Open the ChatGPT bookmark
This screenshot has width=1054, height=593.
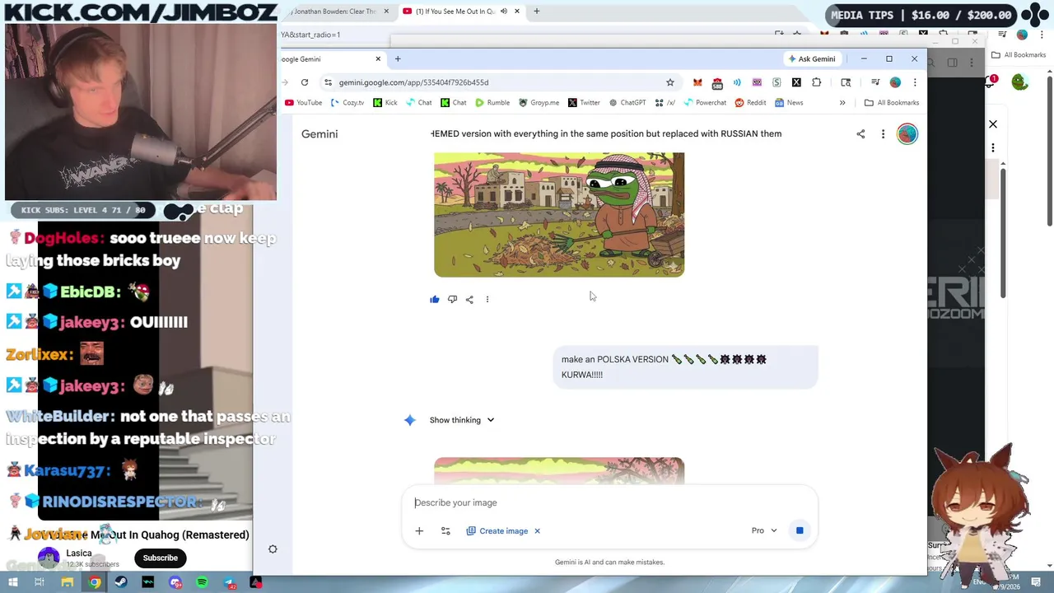627,103
